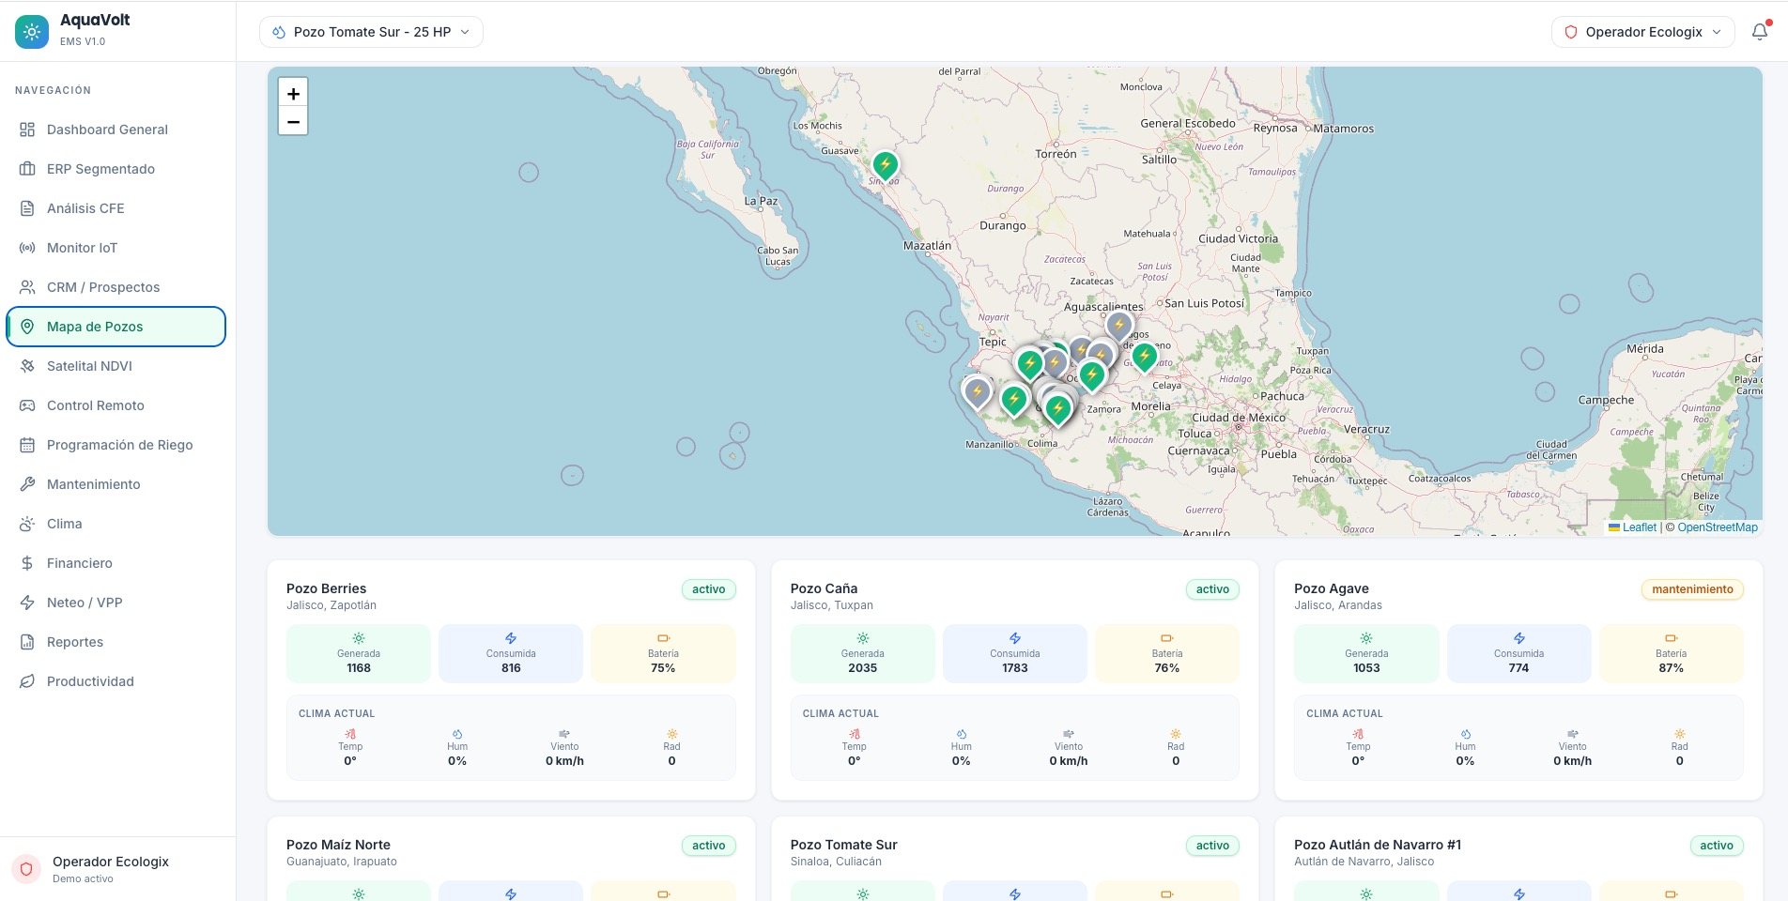Image resolution: width=1788 pixels, height=901 pixels.
Task: Click the Batería icon in Pozo Berries
Action: tap(663, 638)
